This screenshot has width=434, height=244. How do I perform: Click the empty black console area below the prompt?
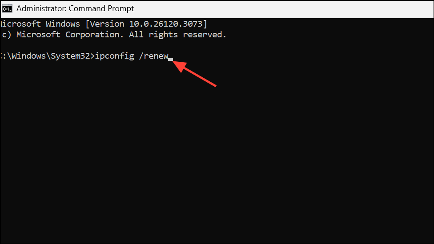pyautogui.click(x=217, y=155)
